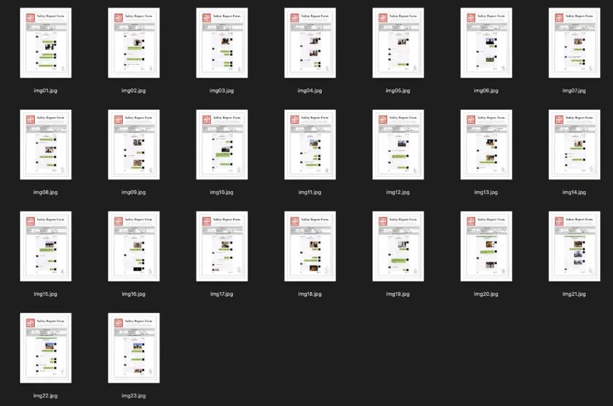Select the img04.jpg thumbnail
The width and height of the screenshot is (613, 406).
[x=310, y=43]
